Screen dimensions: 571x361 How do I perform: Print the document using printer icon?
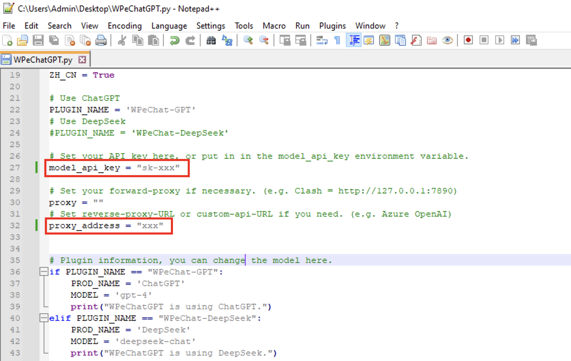tap(101, 40)
